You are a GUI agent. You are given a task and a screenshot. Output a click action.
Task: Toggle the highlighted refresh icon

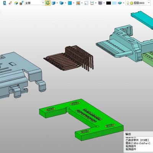(48, 3)
